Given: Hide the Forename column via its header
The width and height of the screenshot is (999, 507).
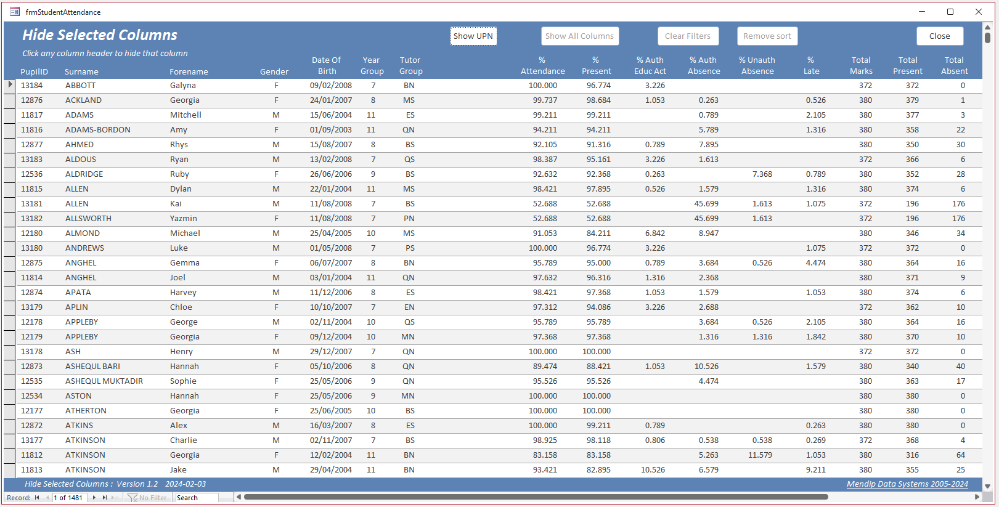Looking at the screenshot, I should point(189,71).
